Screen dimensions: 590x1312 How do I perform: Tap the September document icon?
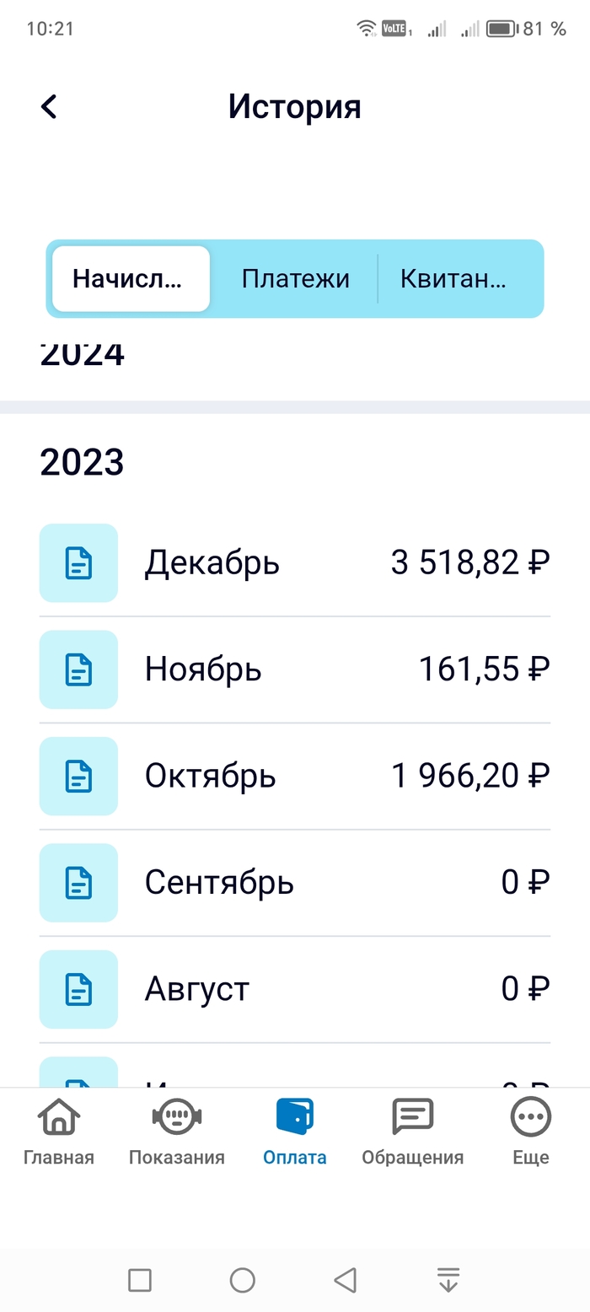click(x=78, y=883)
